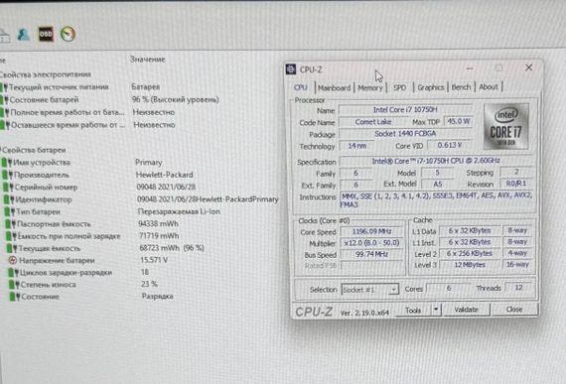The width and height of the screenshot is (566, 384).
Task: Click the Instructions field listing MMX, SSE
Action: pyautogui.click(x=436, y=199)
